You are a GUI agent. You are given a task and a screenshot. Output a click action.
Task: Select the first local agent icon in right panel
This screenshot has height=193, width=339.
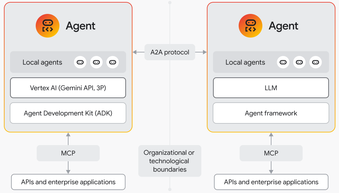[283, 62]
